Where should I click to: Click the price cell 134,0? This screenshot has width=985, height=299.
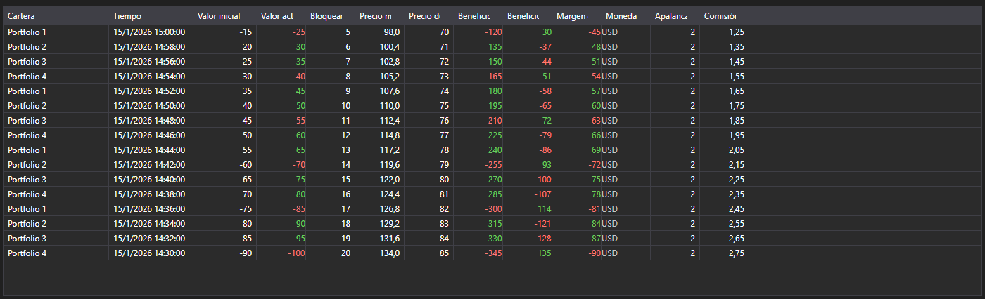tap(379, 253)
